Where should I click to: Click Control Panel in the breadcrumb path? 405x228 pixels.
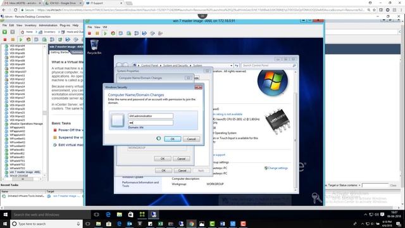click(149, 66)
